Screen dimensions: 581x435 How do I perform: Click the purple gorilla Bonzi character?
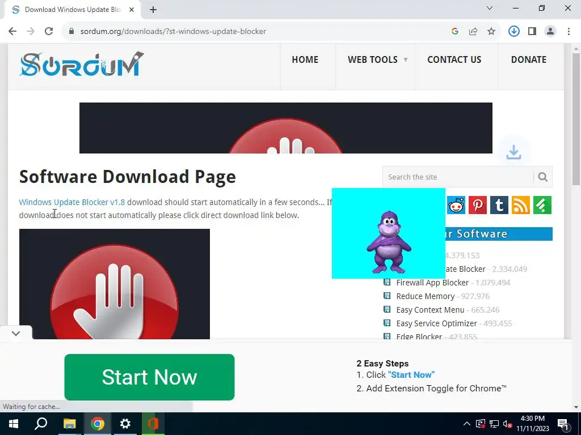(389, 242)
